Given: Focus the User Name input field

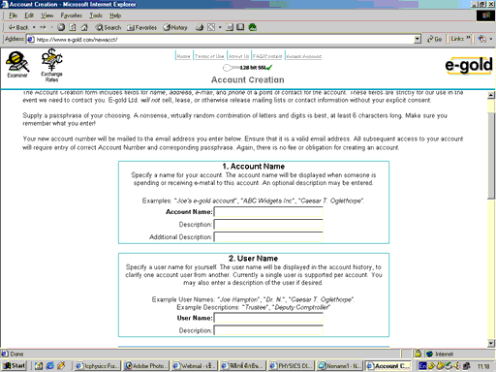Looking at the screenshot, I should point(268,318).
